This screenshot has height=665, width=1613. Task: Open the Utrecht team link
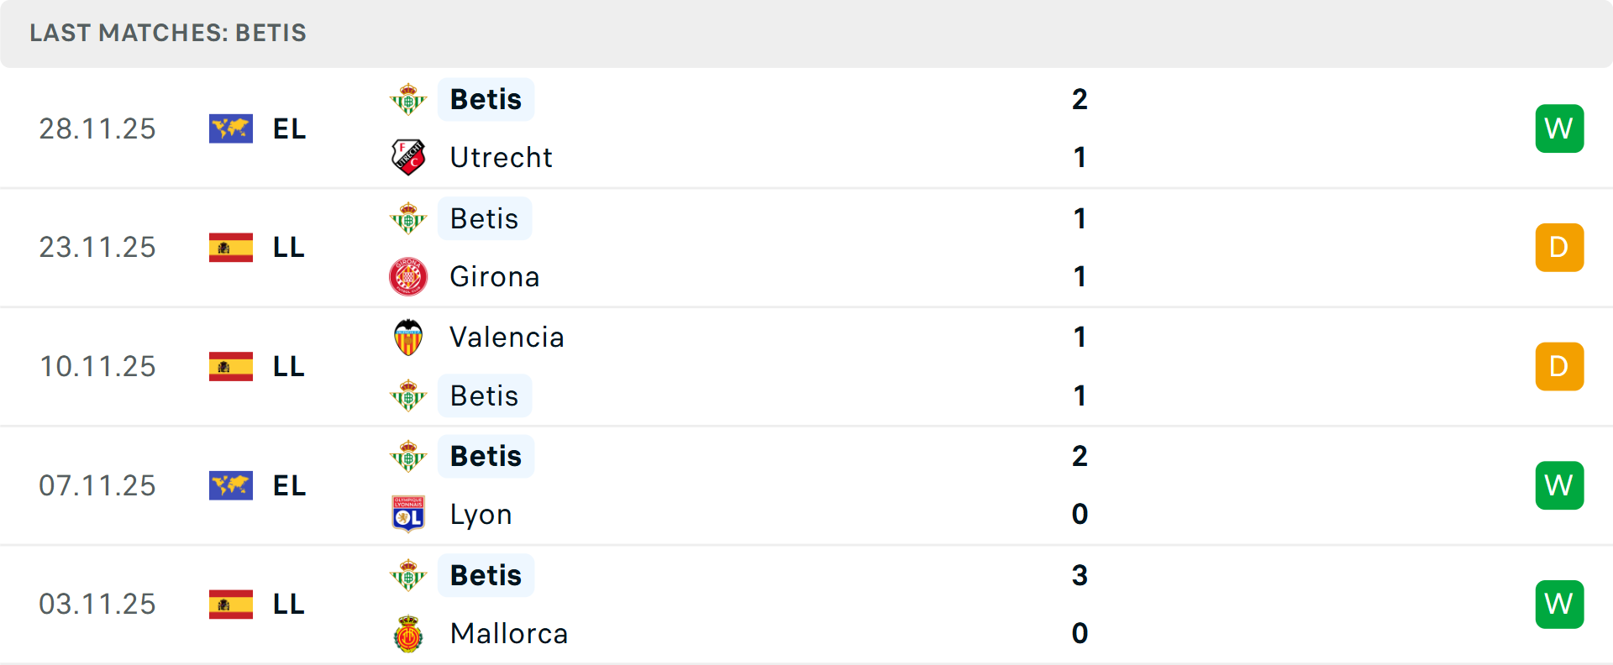pos(501,157)
